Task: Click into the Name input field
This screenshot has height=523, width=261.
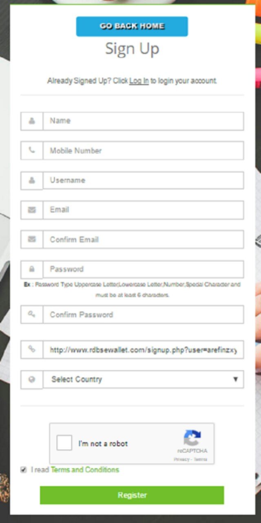Action: tap(143, 121)
